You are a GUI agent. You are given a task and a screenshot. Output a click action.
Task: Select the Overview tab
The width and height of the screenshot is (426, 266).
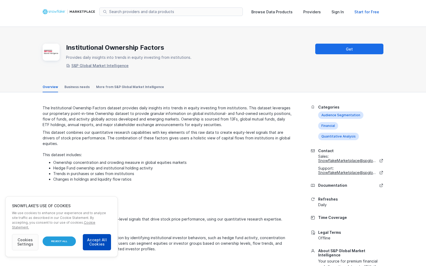(x=50, y=87)
